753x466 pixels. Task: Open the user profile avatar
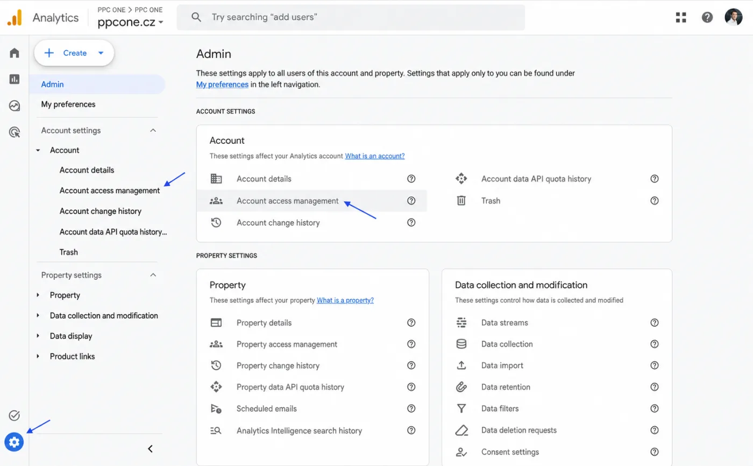point(733,17)
